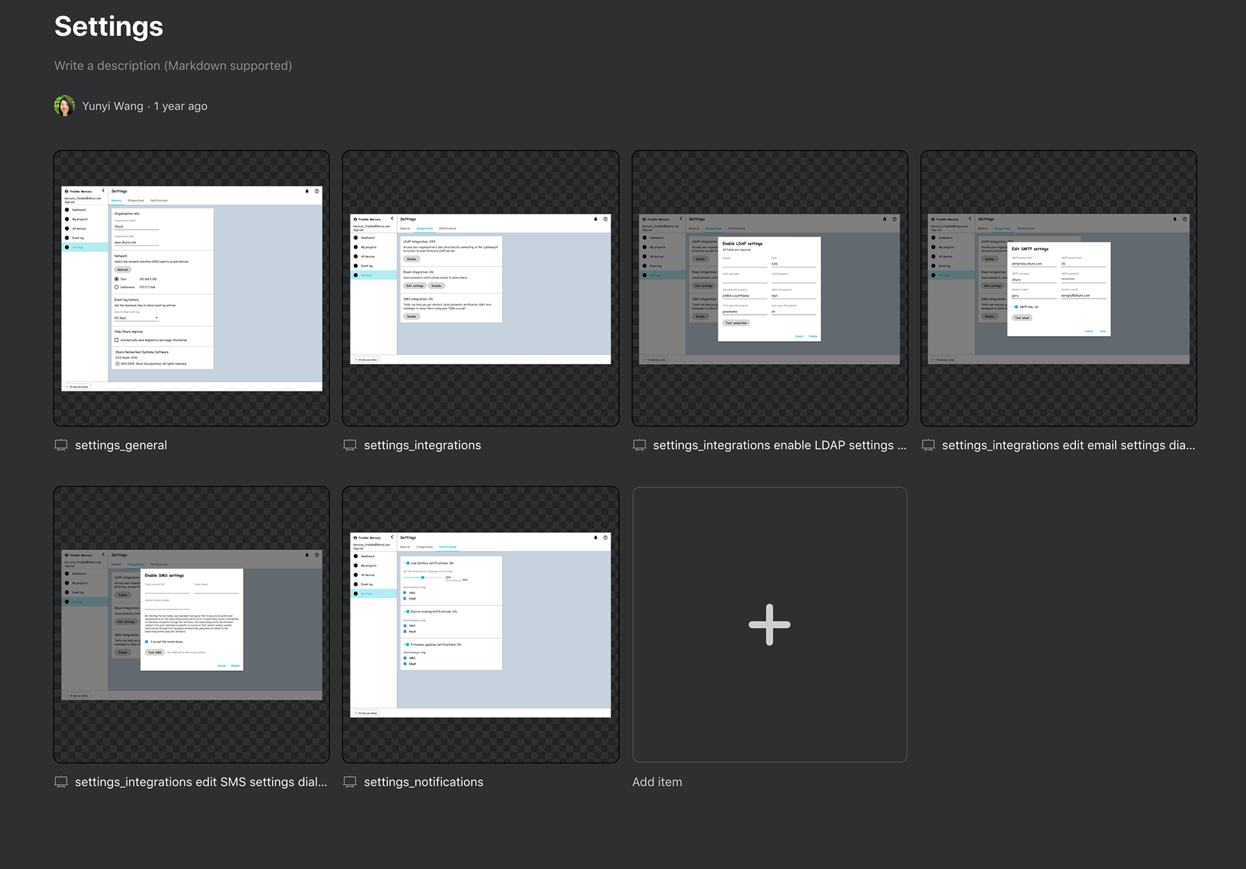Click the settings_integrations edit email settings label
This screenshot has height=869, width=1246.
coord(1068,445)
